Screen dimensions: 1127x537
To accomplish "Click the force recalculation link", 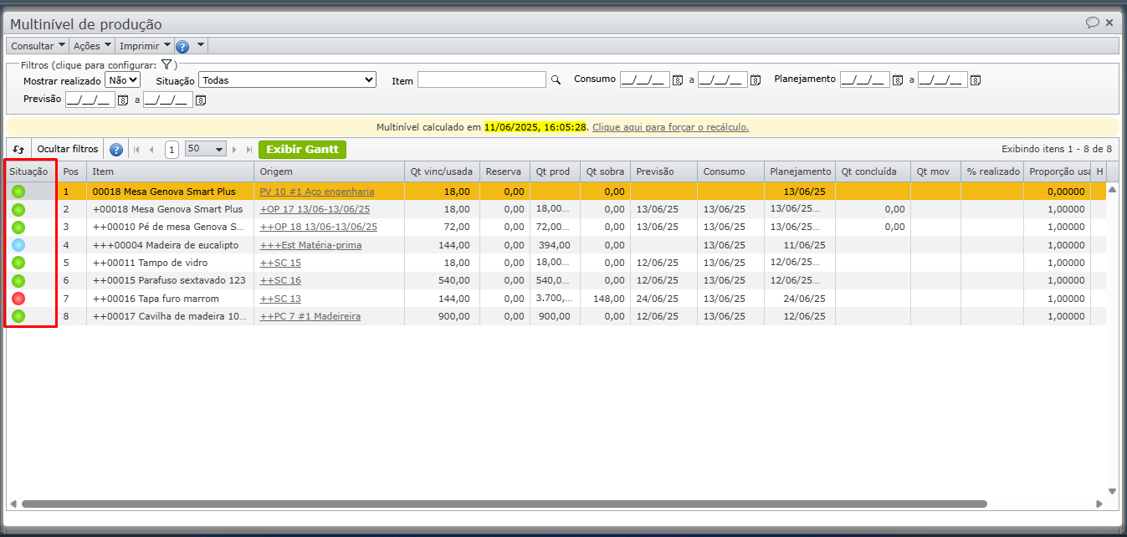I will point(670,127).
